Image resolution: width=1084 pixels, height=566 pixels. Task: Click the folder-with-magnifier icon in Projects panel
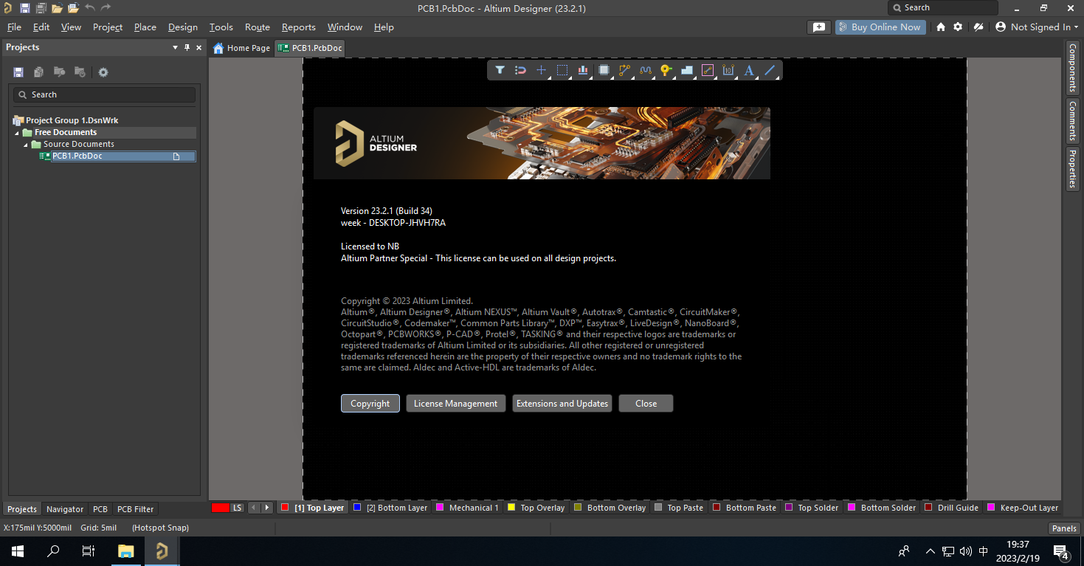coord(59,72)
